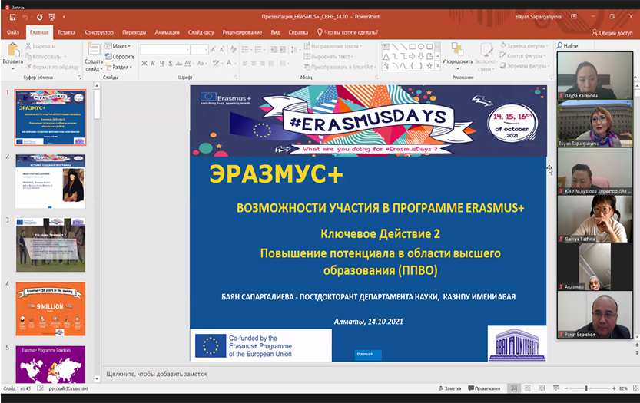640x403 pixels.
Task: Select slide 2 thumbnail in slide panel
Action: pyautogui.click(x=51, y=180)
